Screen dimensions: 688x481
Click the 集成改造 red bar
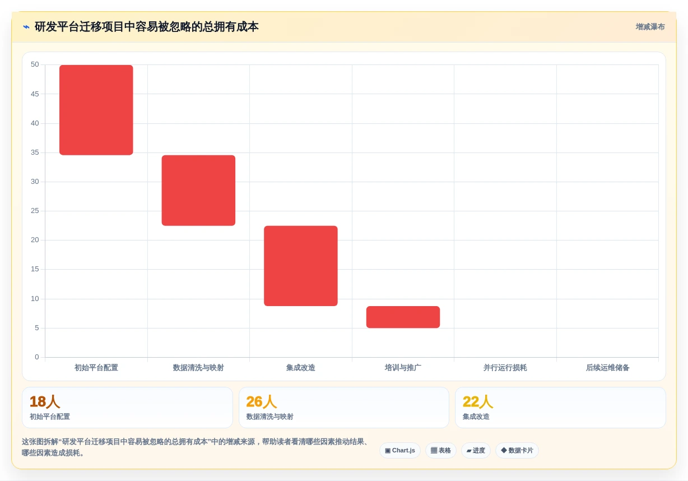click(301, 266)
